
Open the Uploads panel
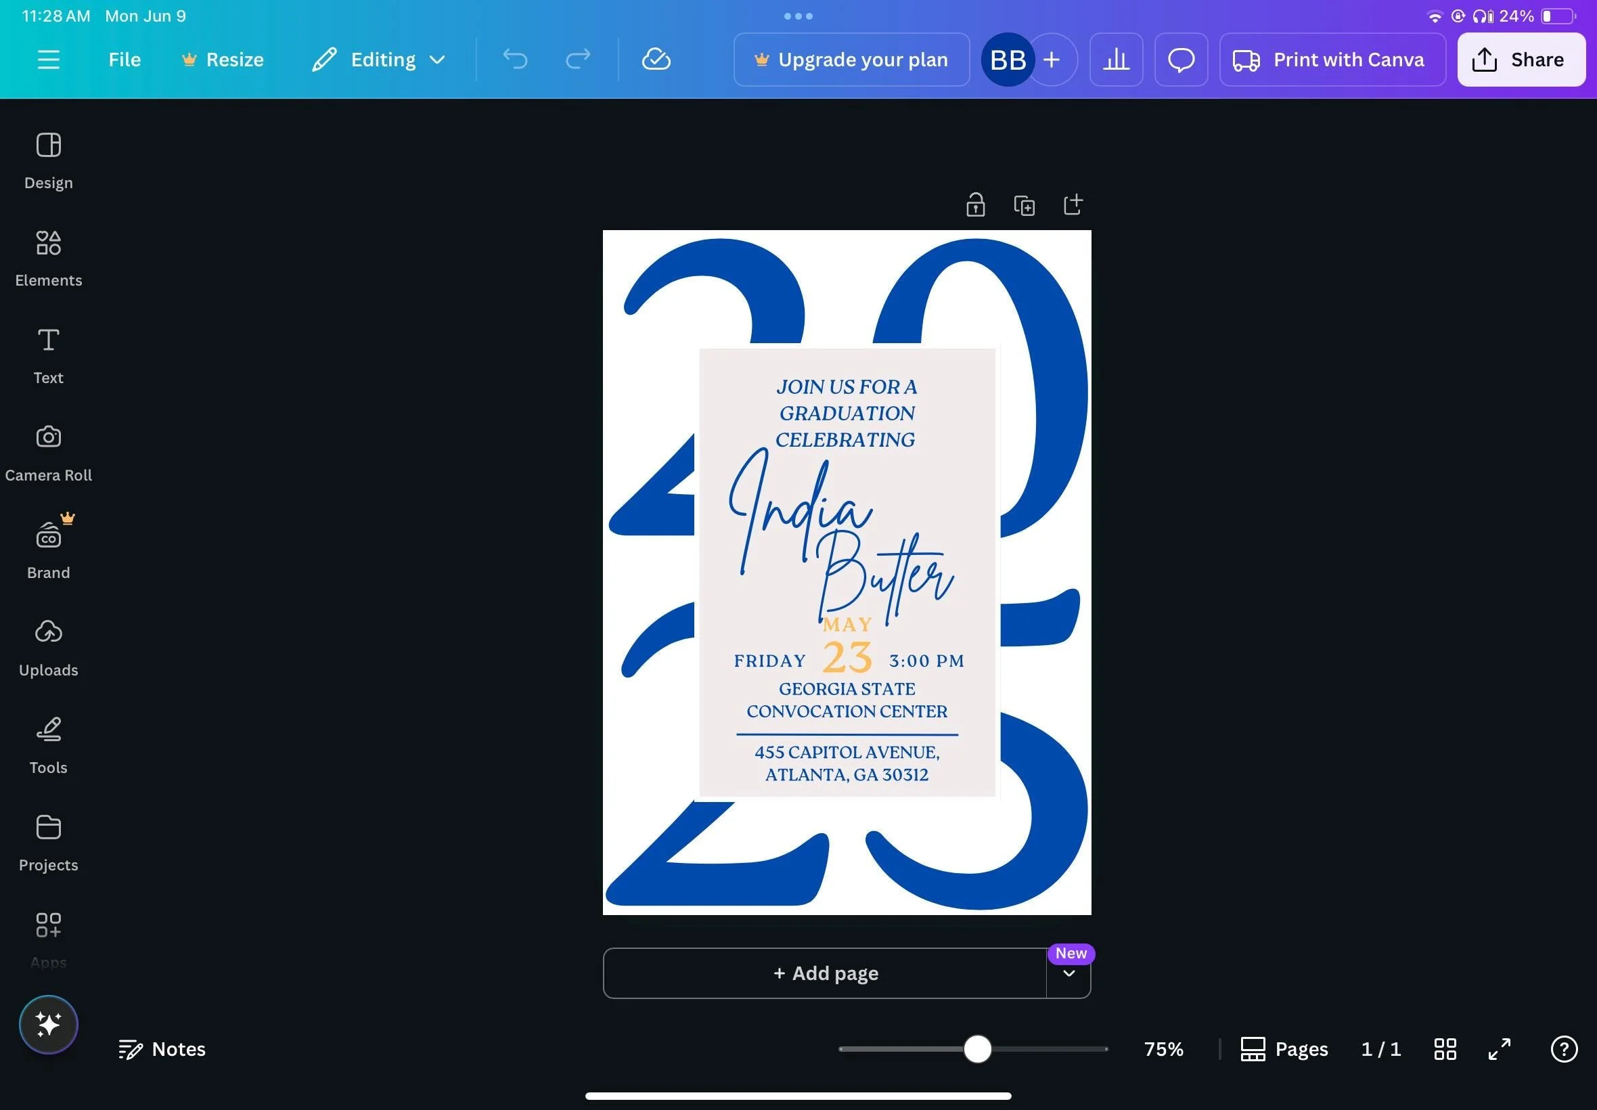coord(48,648)
